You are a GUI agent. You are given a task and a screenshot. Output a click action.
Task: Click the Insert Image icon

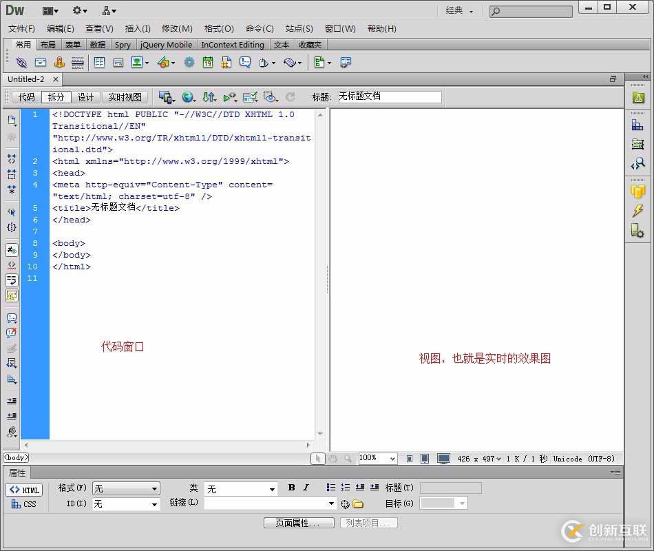click(138, 63)
